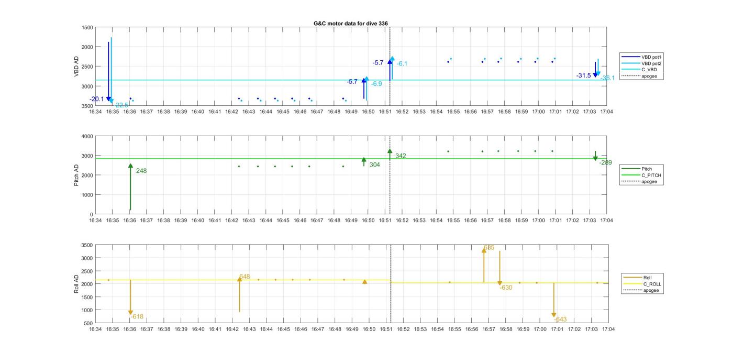The width and height of the screenshot is (733, 363).
Task: Click the 648 data label in the Roll plot
Action: click(x=245, y=277)
